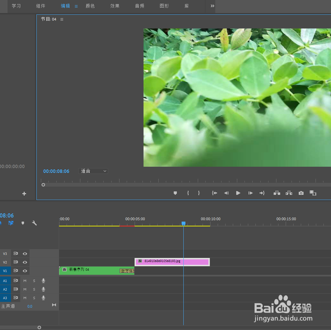The height and width of the screenshot is (330, 331).
Task: Mute audio track A3
Action: point(25,298)
